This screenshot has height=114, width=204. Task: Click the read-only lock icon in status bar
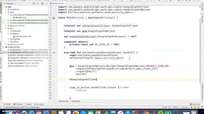coord(192,107)
